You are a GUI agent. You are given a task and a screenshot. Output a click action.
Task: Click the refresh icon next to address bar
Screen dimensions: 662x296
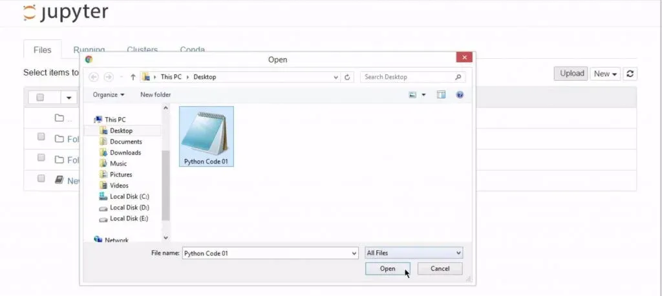(348, 77)
